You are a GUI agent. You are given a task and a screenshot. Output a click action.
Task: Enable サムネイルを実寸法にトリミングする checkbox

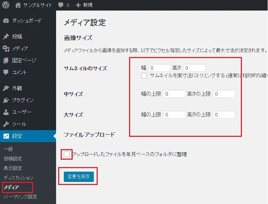click(144, 76)
